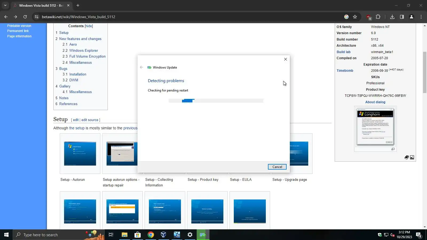
Task: Go to the DWM subsection
Action: coord(74,80)
